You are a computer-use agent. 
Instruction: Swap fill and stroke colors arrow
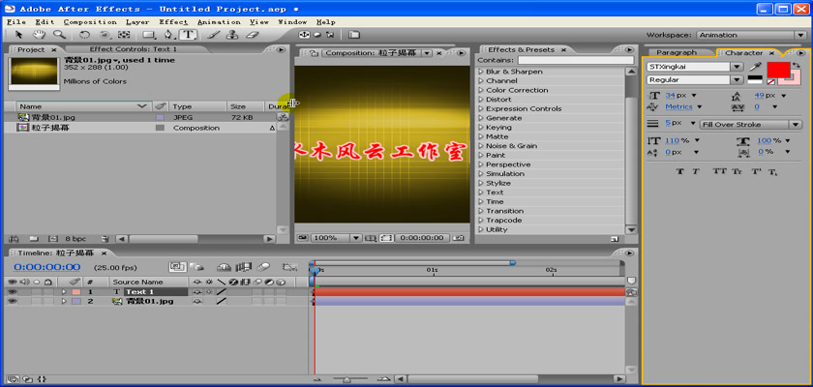pos(796,66)
